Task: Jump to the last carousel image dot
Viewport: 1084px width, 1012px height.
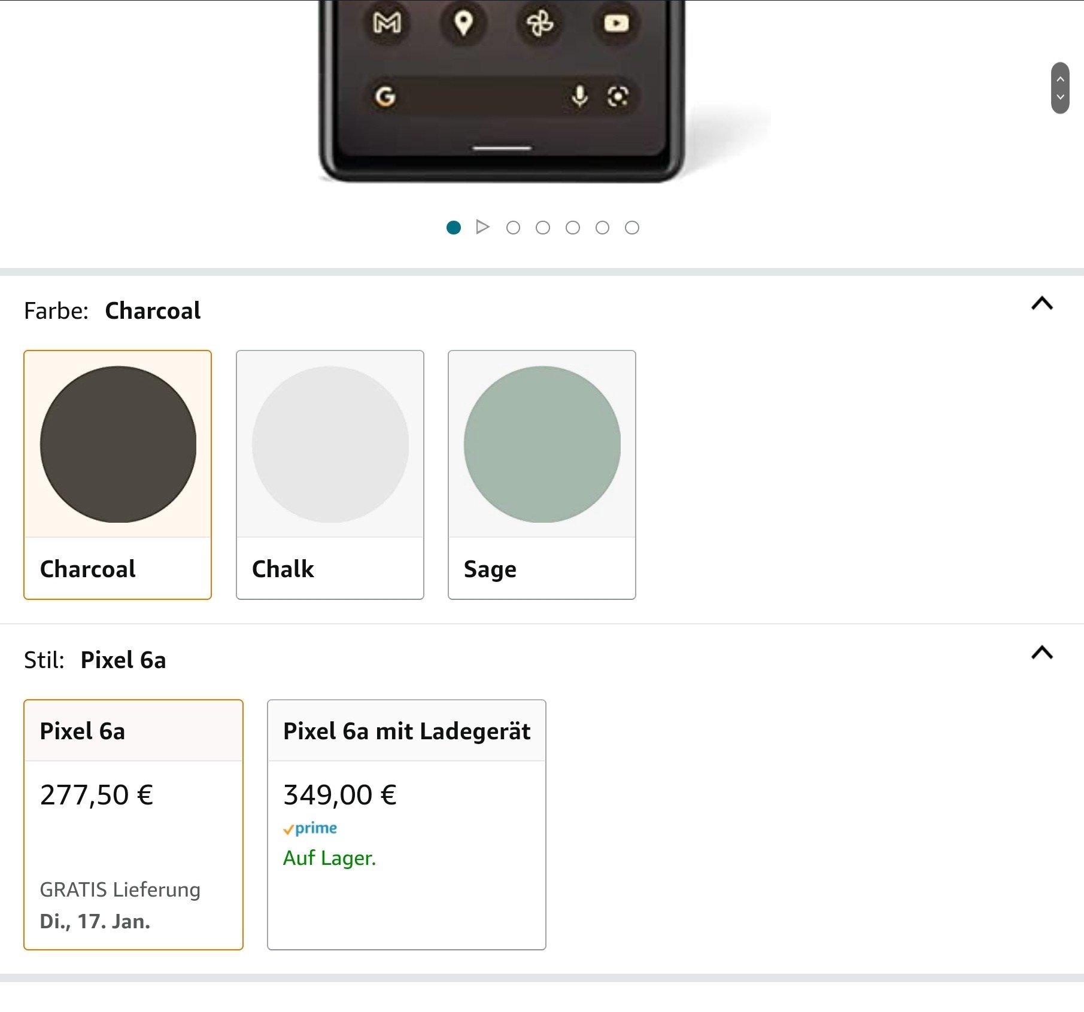Action: [632, 227]
